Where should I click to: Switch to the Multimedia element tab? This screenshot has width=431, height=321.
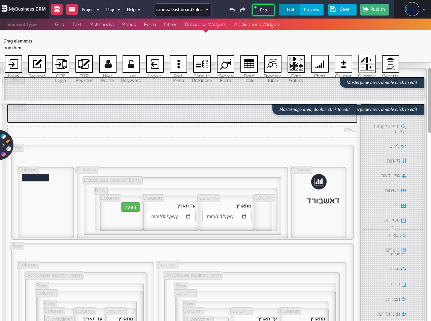101,24
